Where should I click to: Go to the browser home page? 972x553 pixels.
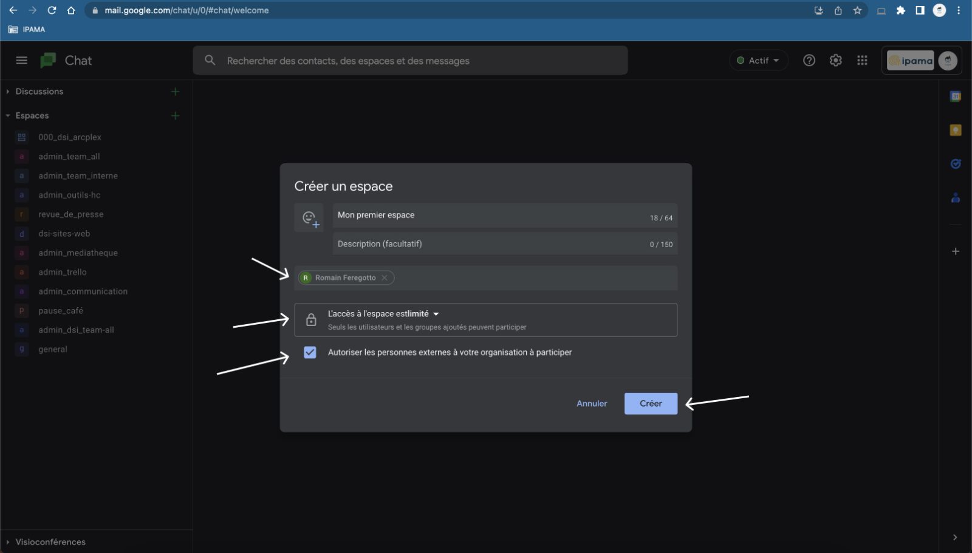pos(71,10)
